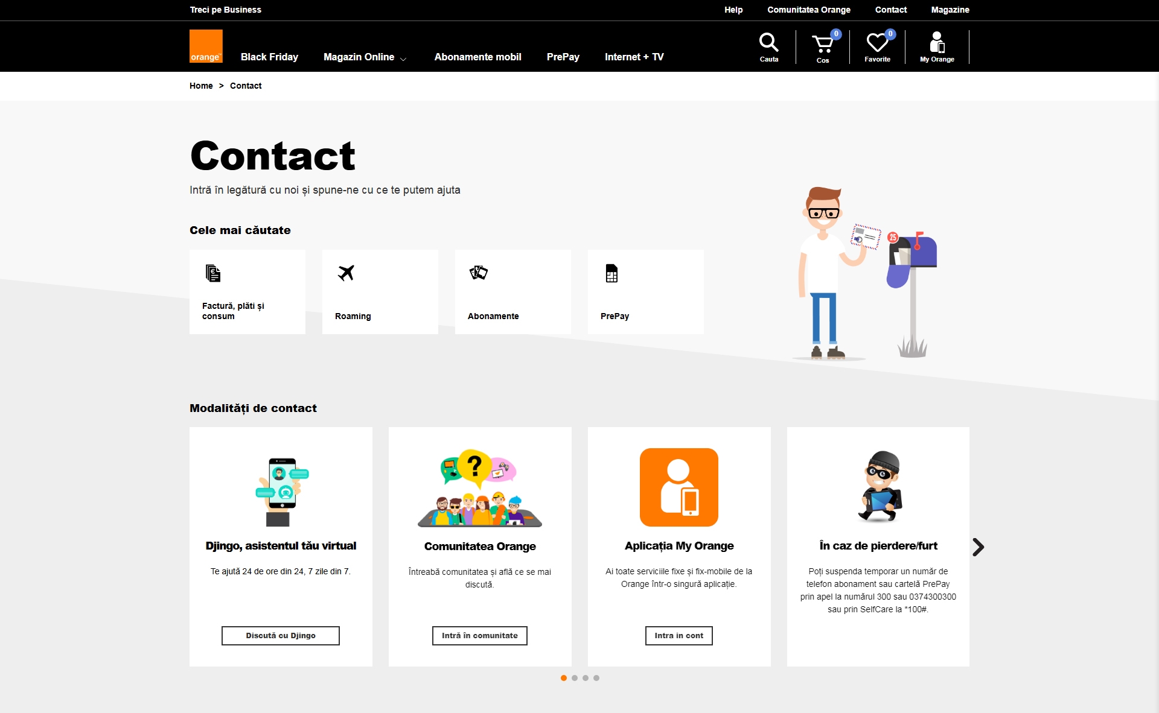Click Treci pe Business link
1159x713 pixels.
pos(225,10)
